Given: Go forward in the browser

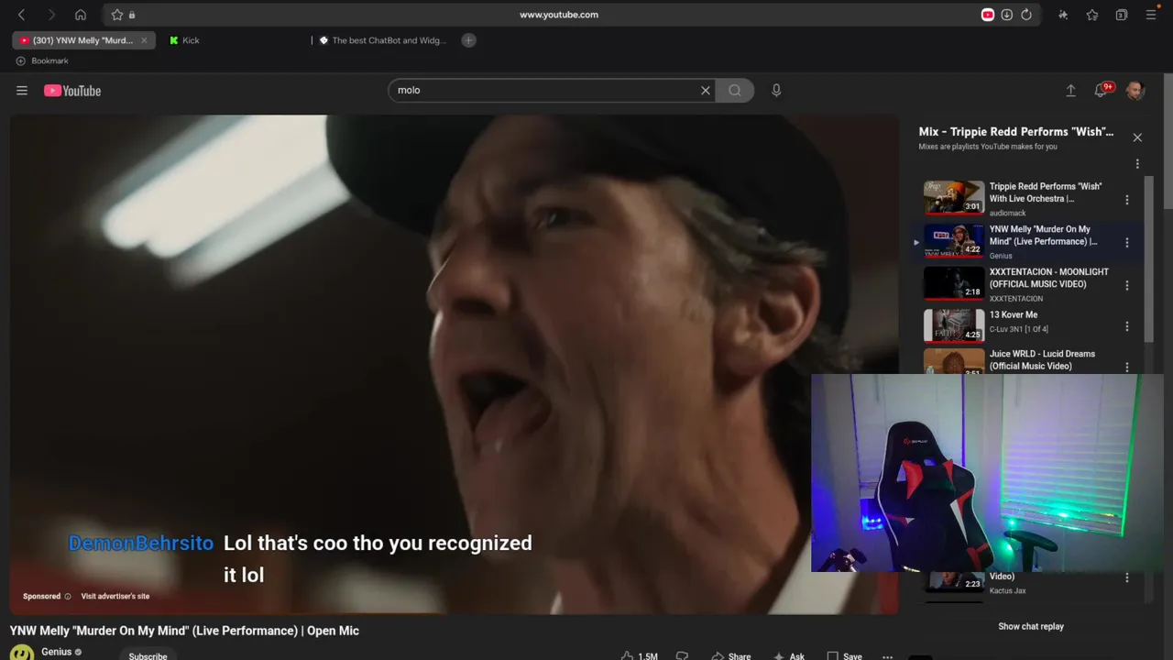Looking at the screenshot, I should click(x=51, y=15).
